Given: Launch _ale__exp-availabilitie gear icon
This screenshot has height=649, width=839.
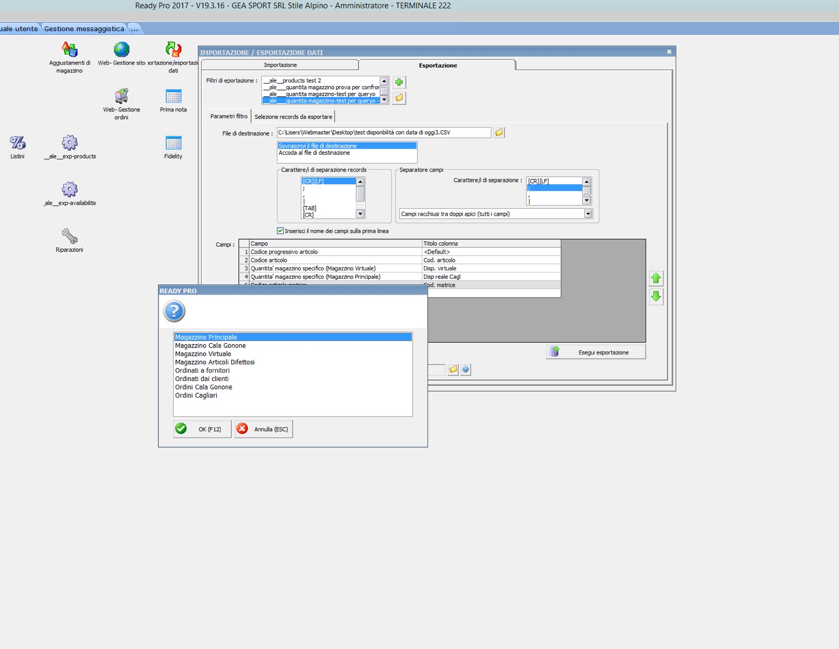Looking at the screenshot, I should coord(70,189).
